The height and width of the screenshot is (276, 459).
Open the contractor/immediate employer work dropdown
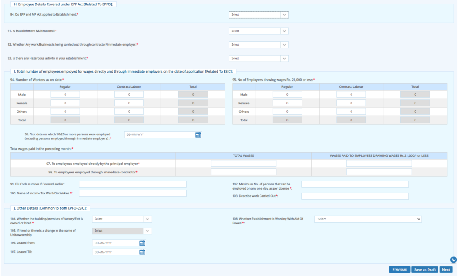click(259, 44)
